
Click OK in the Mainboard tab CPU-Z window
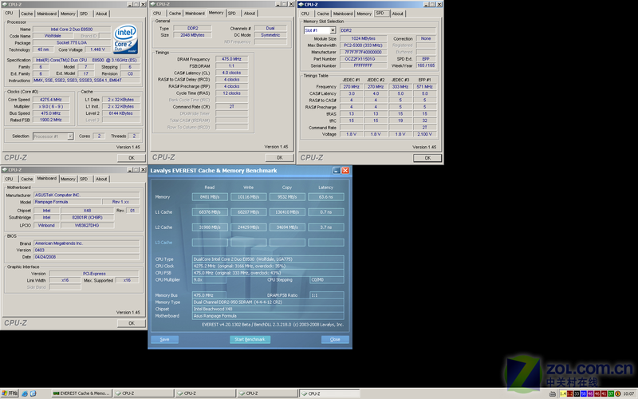(x=132, y=323)
